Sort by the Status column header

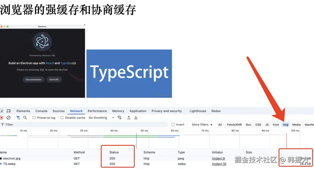point(114,152)
